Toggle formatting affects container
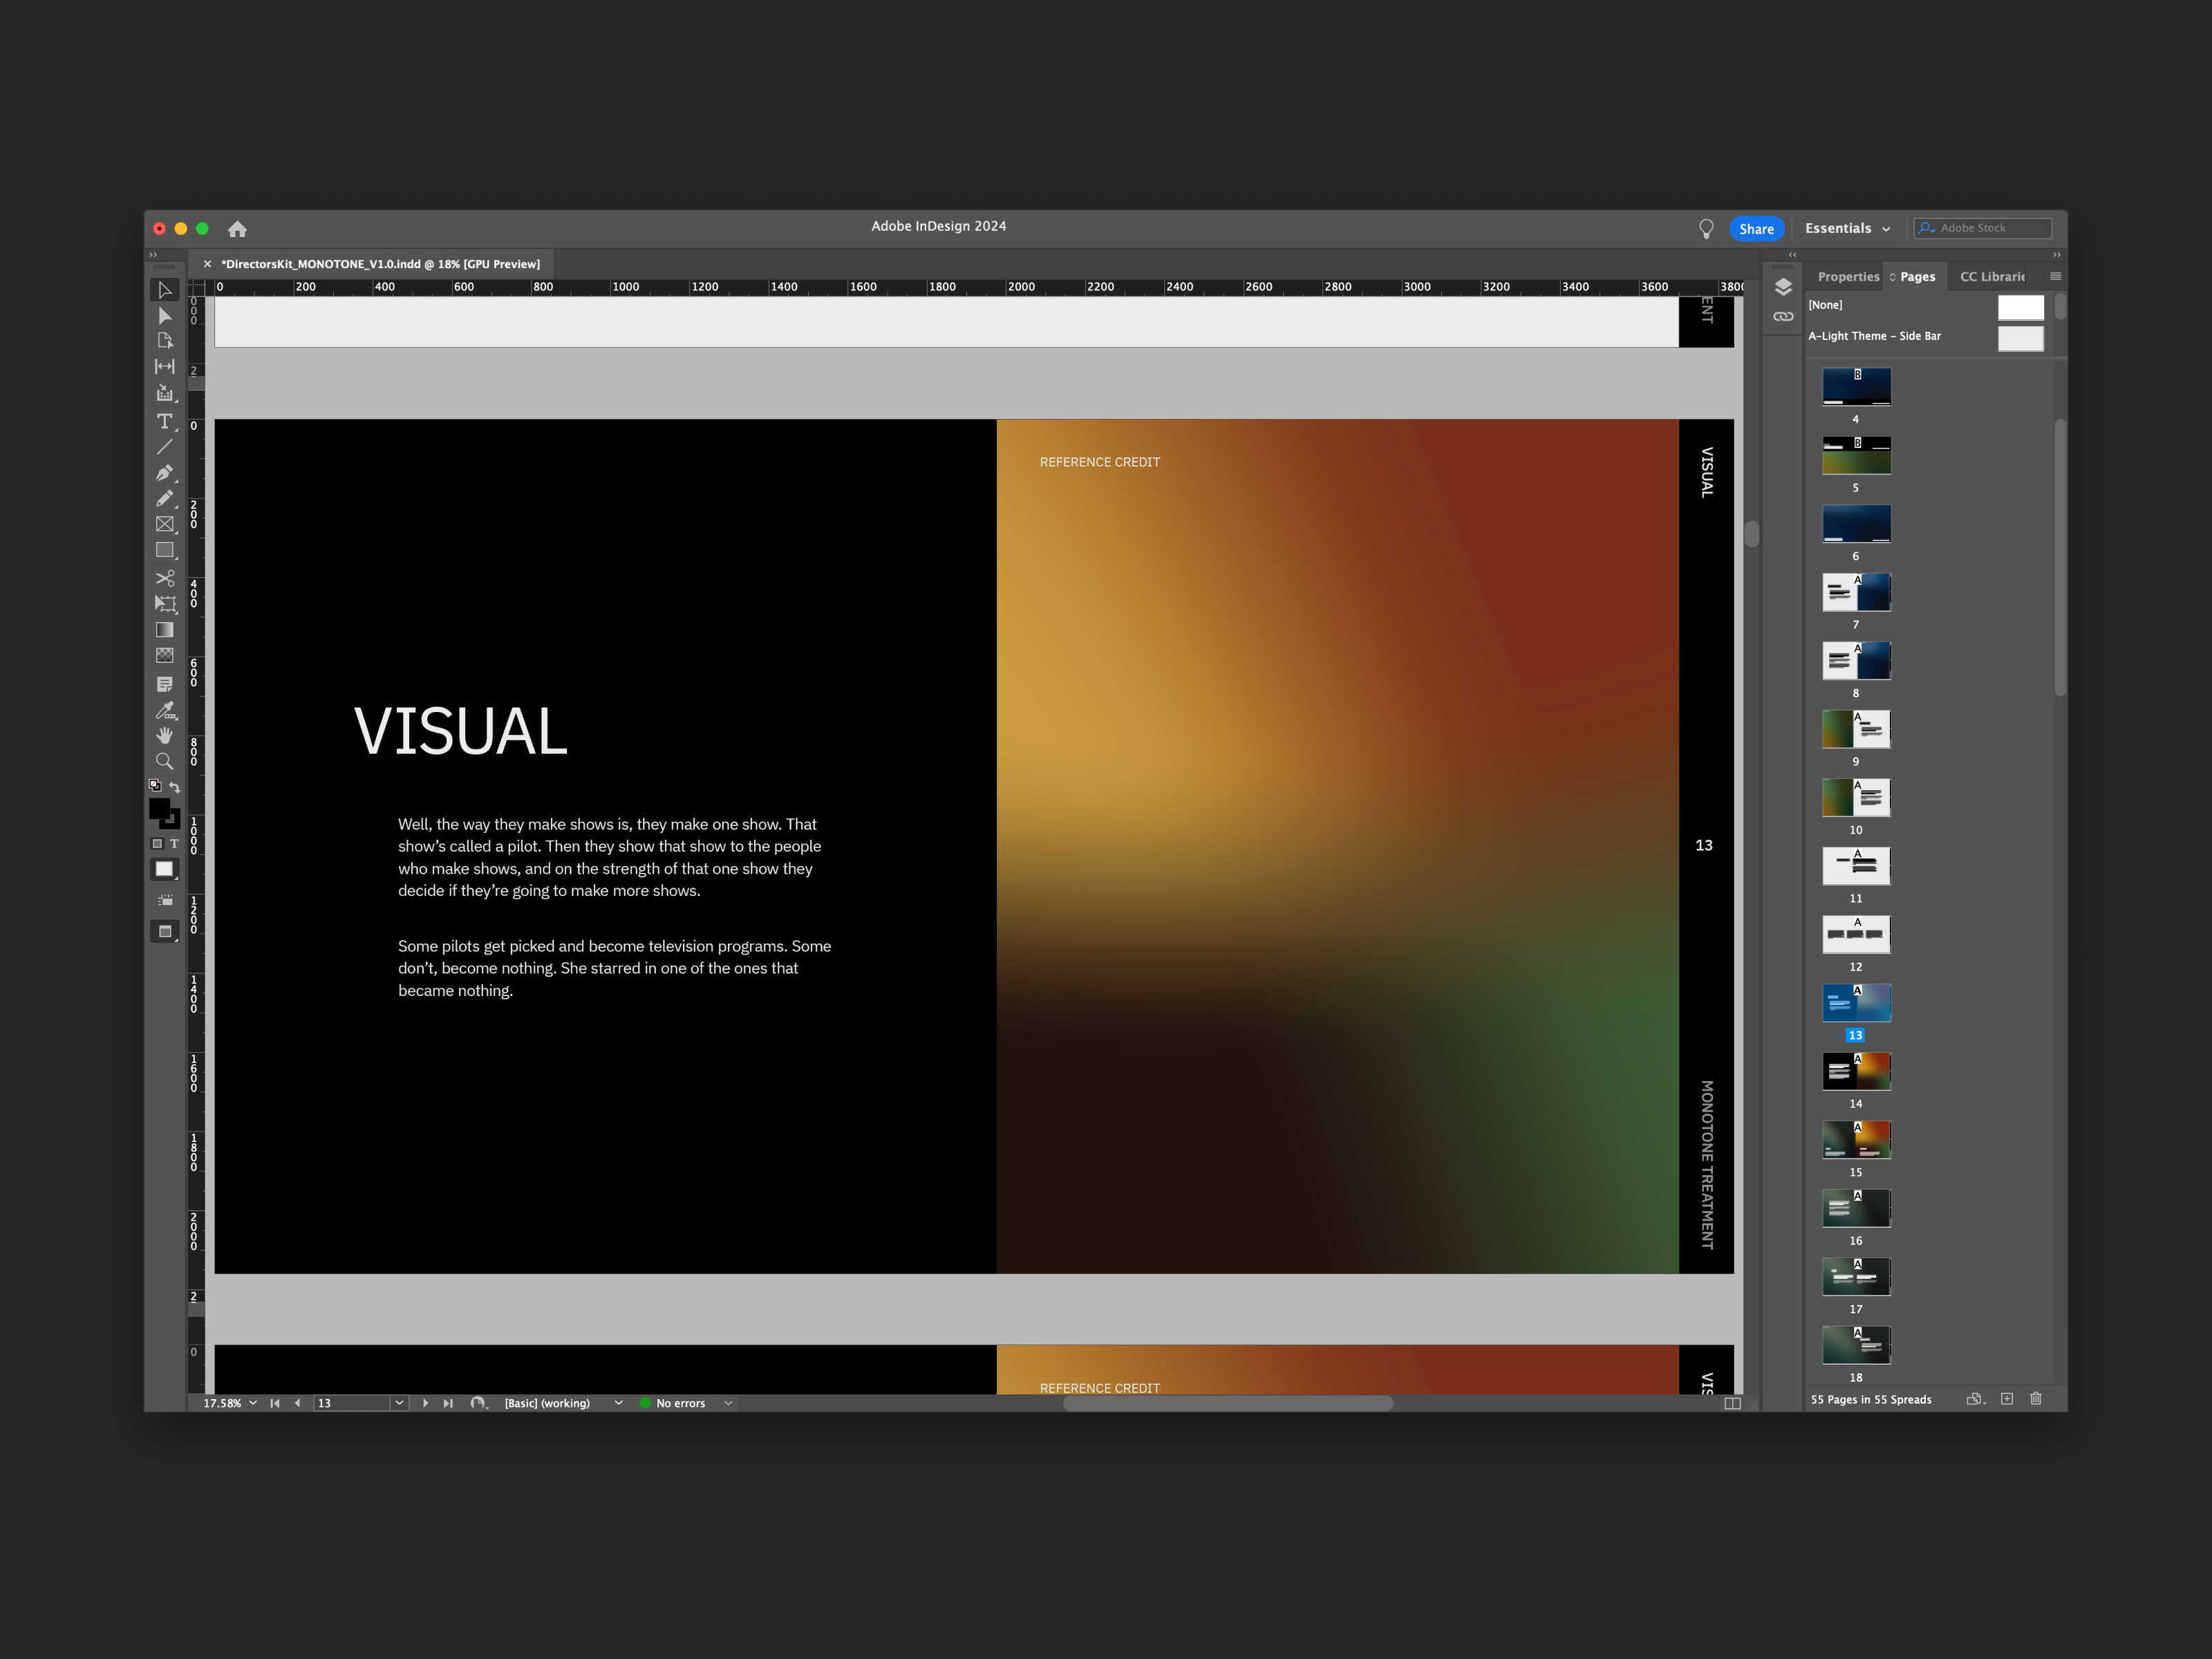Screen dimensions: 2212x1659 pyautogui.click(x=157, y=844)
